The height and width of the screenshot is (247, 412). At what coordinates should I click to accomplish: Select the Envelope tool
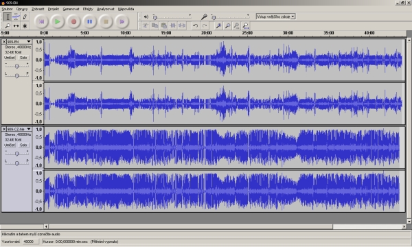(x=16, y=17)
